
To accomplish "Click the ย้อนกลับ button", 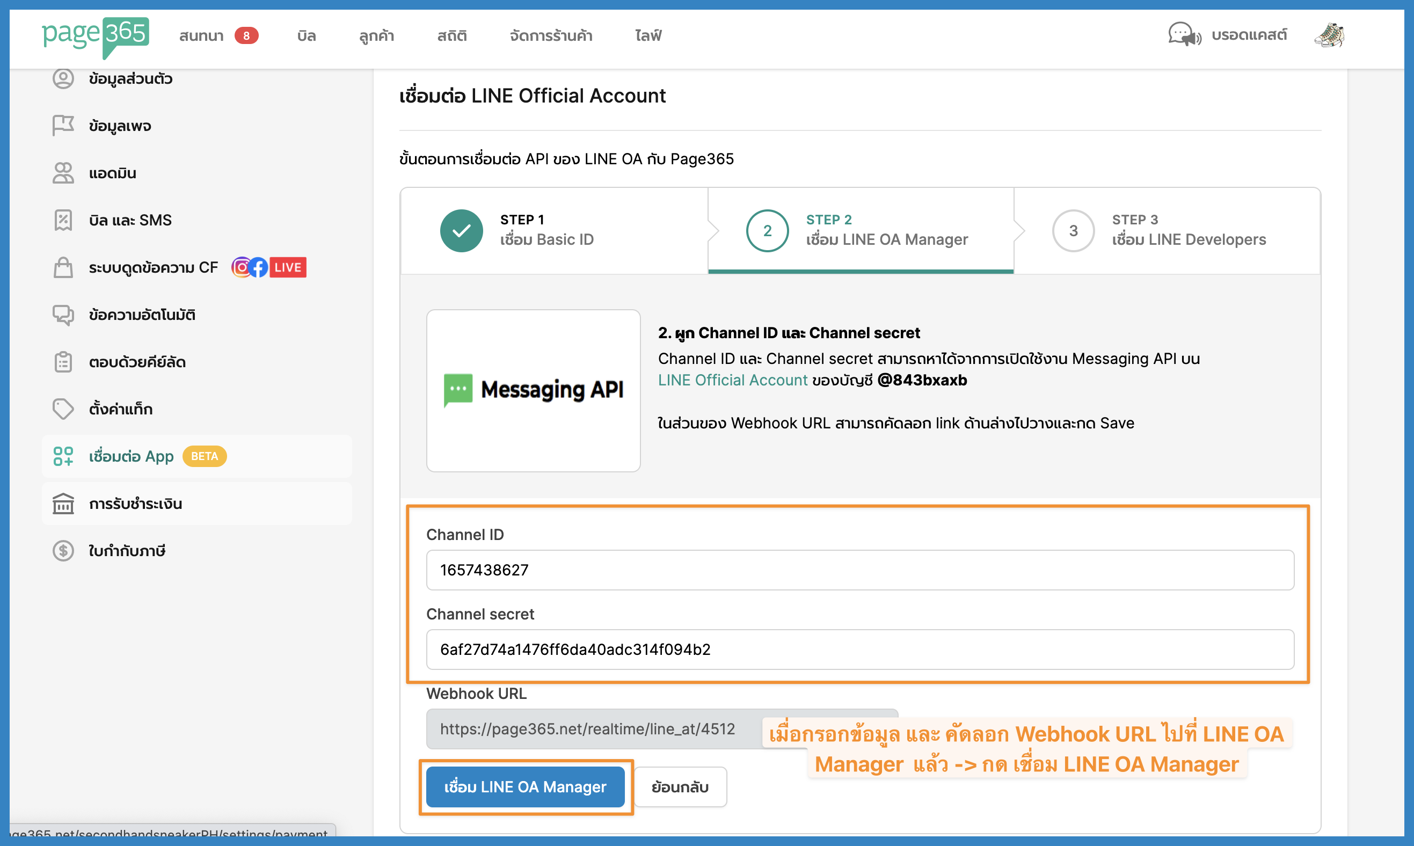I will click(x=680, y=787).
